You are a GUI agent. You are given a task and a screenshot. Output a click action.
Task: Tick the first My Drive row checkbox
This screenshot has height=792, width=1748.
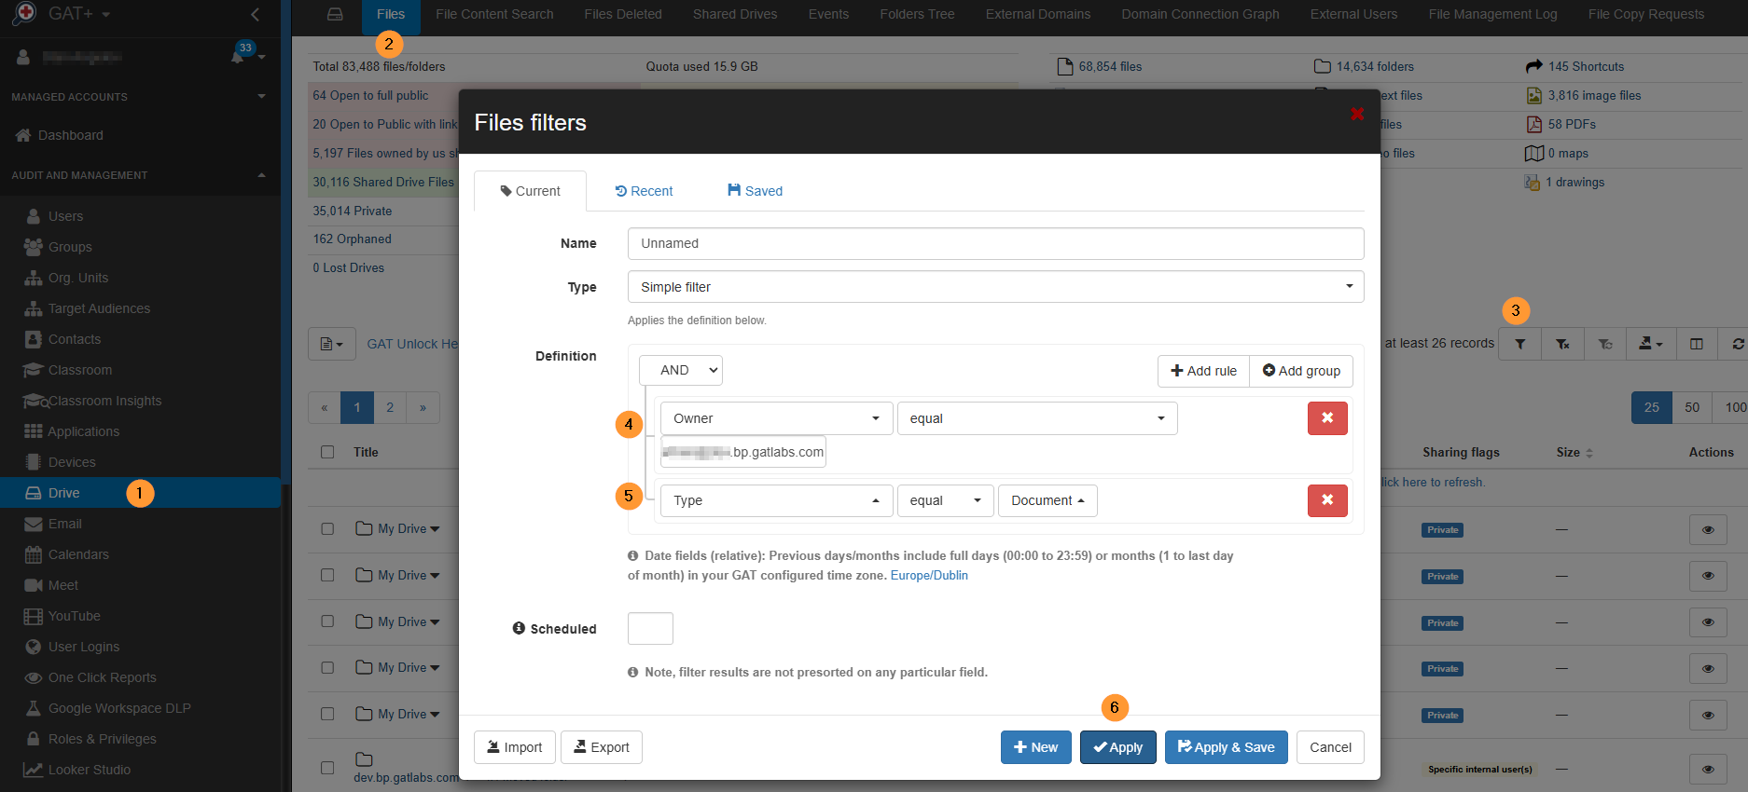(x=327, y=528)
